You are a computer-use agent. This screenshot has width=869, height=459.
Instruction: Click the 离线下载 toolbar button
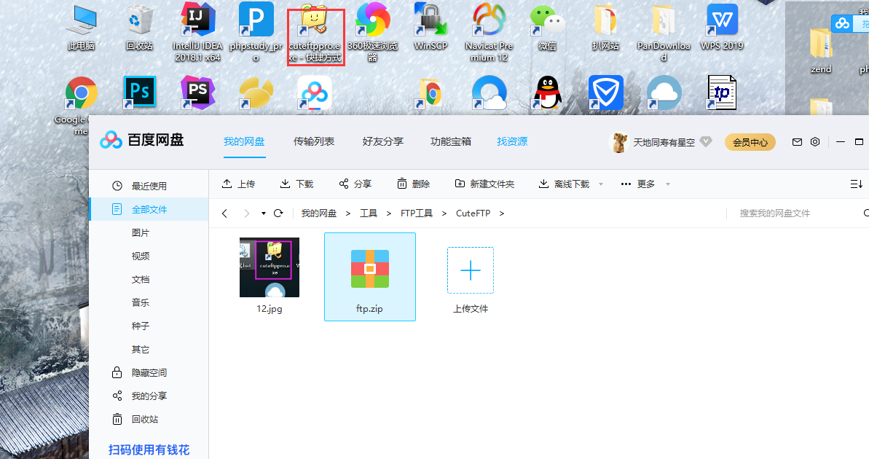[564, 184]
